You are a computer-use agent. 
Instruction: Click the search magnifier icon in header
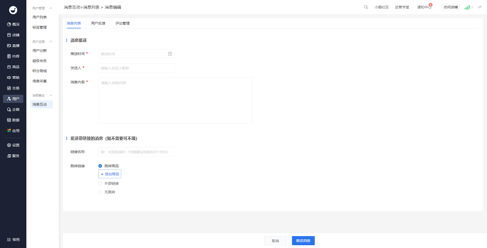(x=366, y=7)
